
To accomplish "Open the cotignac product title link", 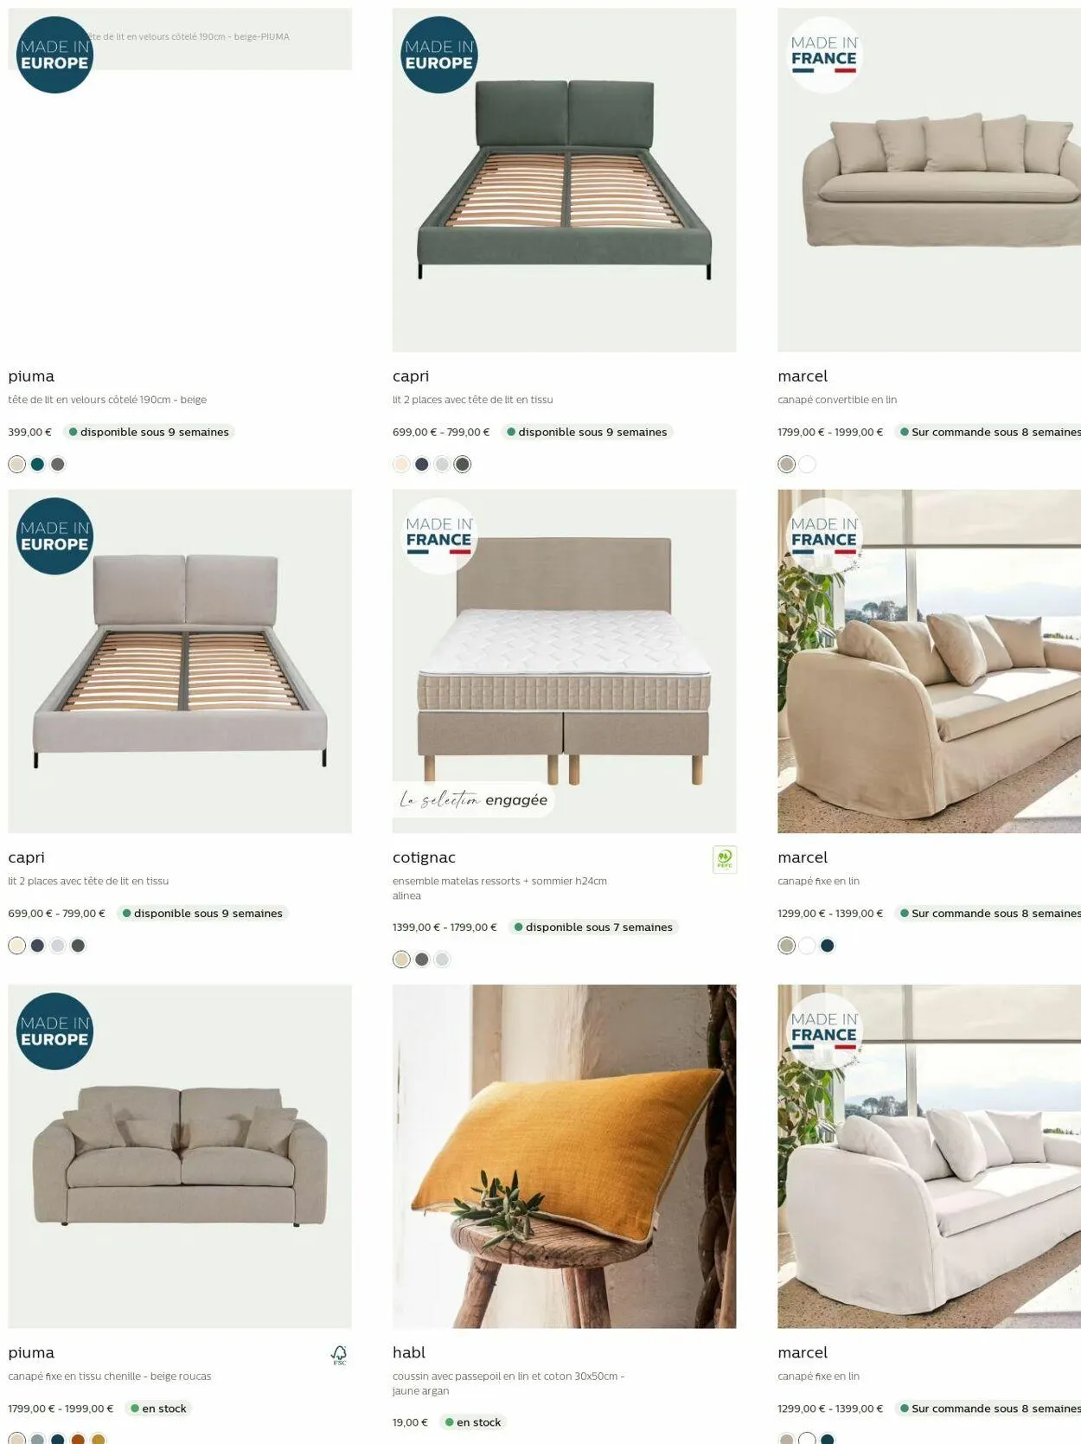I will click(424, 857).
